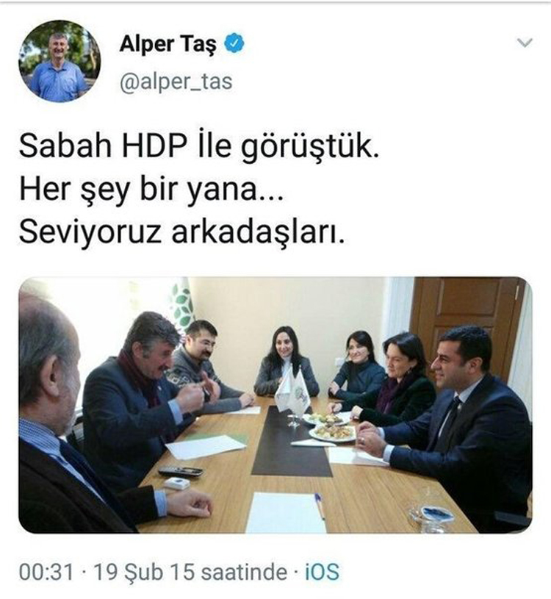Click the phone on the table in photo
The image size is (551, 599).
pos(180,472)
